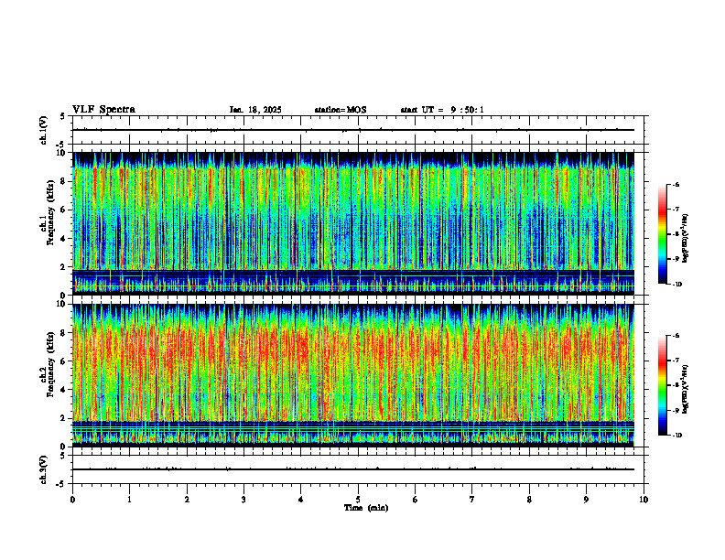Click the time axis tick label "7"
Viewport: 725px width, 560px height.
472,500
